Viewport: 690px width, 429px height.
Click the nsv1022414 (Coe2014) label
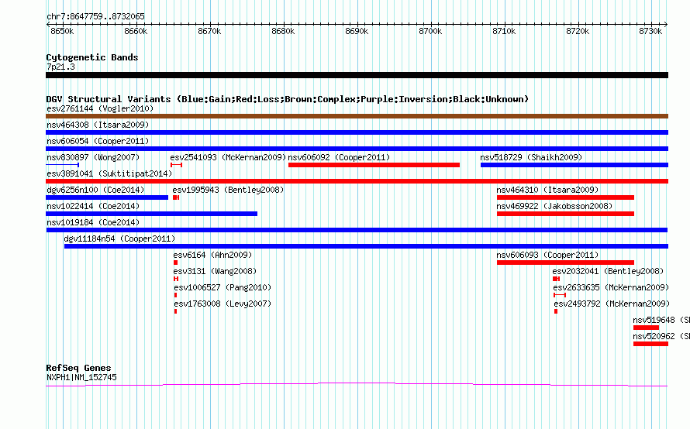[x=93, y=206]
